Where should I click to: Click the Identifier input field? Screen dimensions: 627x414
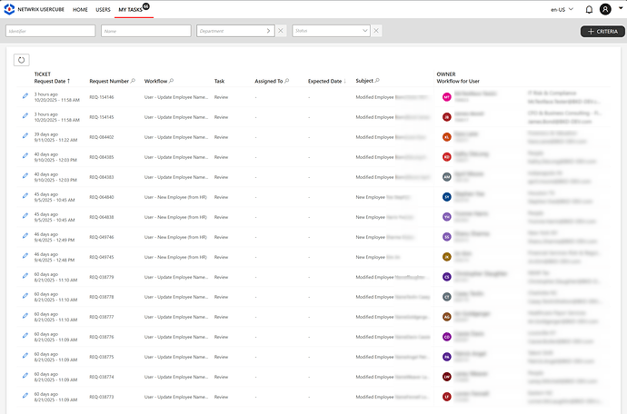50,31
